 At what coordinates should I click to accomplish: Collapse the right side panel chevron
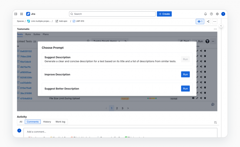click(x=221, y=26)
